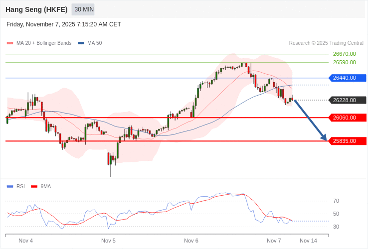Click the RSI 70 level label
The height and width of the screenshot is (249, 368).
tap(336, 201)
